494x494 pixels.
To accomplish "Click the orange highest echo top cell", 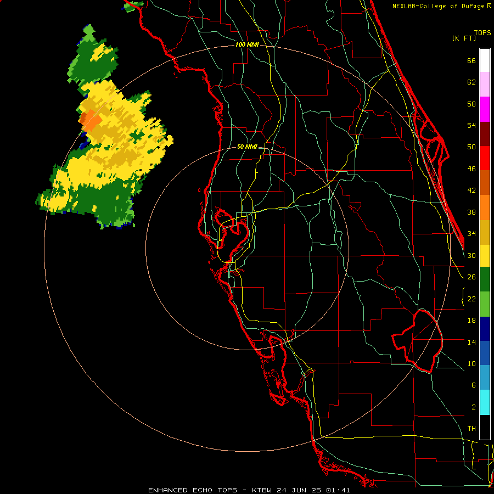I will point(91,120).
